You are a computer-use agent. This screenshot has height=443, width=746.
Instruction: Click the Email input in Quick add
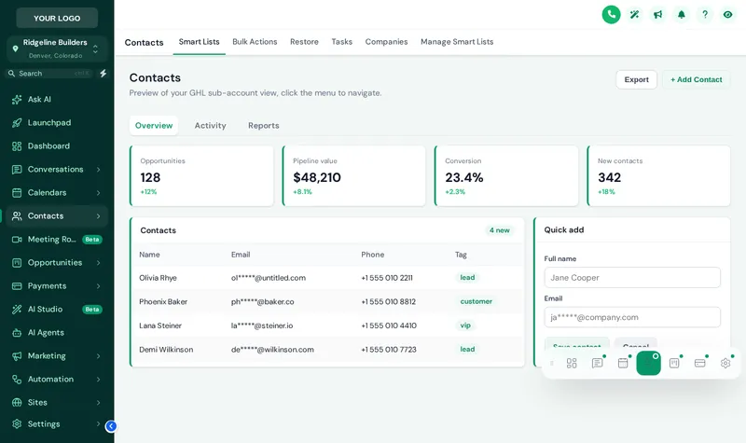(632, 317)
